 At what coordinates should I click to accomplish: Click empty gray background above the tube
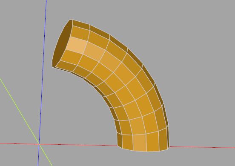[135, 15]
